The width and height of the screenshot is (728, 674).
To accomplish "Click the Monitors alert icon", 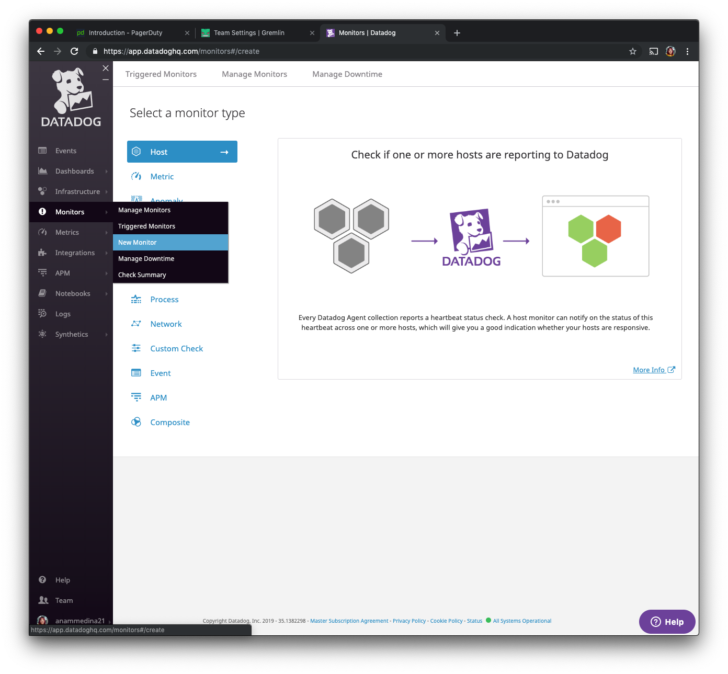I will click(x=42, y=212).
